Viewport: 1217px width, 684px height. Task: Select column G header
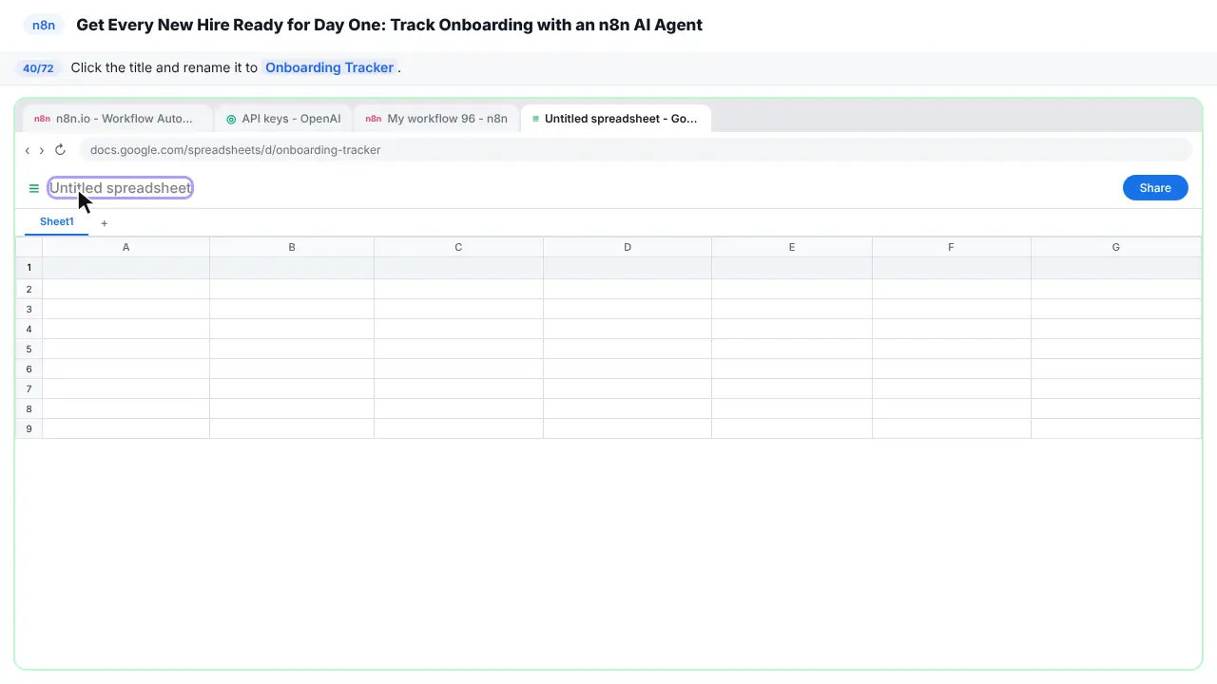[x=1116, y=247]
